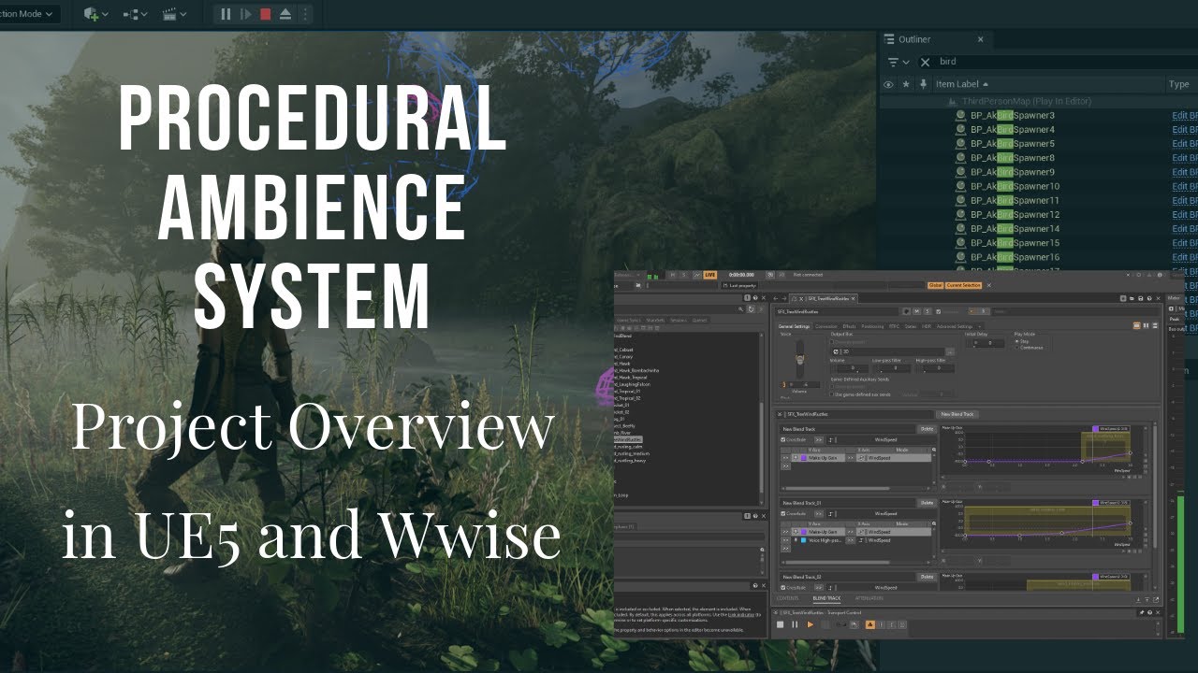This screenshot has height=673, width=1198.
Task: Click purple Make-Up Gain swatch, first track
Action: (x=803, y=458)
